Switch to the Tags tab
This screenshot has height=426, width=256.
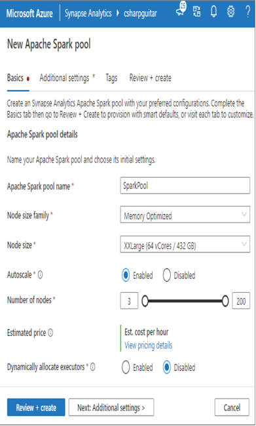(111, 78)
